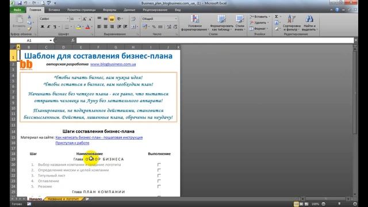Tick checkbox for 'Выбор названия компании' step
The image size is (368, 207).
[159, 164]
